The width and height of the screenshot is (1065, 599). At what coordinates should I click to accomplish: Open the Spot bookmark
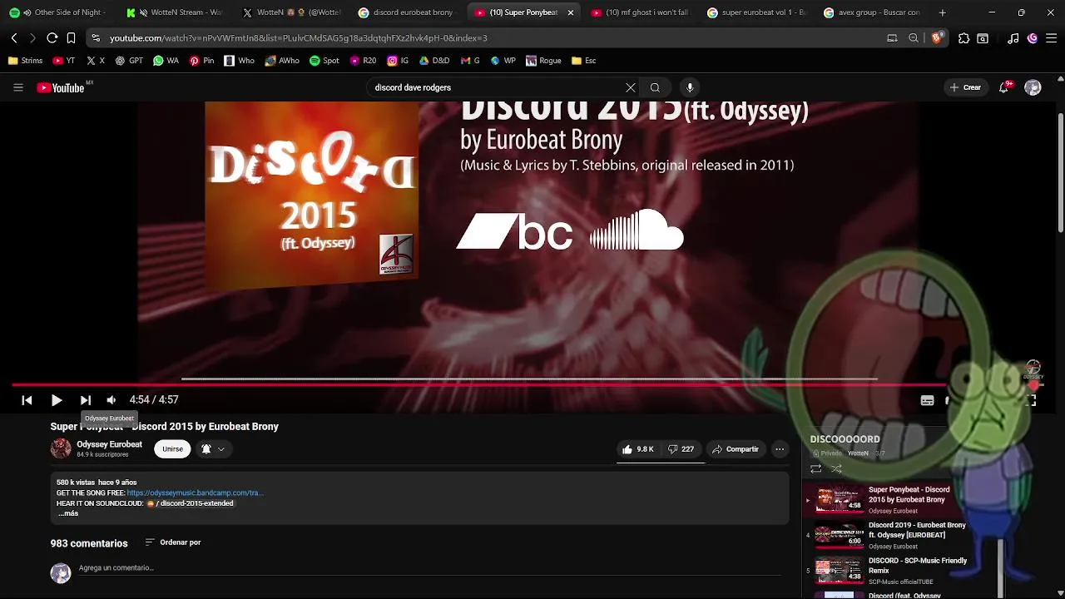324,61
